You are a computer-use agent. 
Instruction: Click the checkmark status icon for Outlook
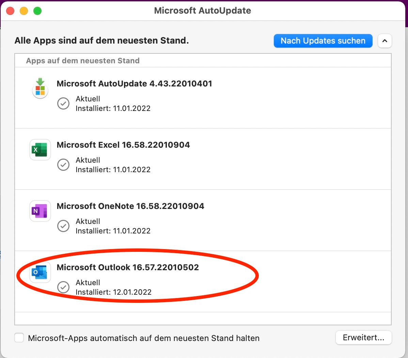[x=63, y=287]
